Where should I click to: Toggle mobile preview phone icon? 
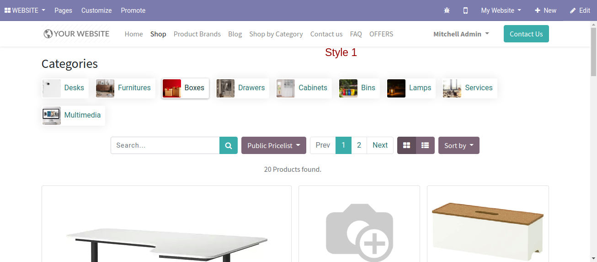pos(465,10)
